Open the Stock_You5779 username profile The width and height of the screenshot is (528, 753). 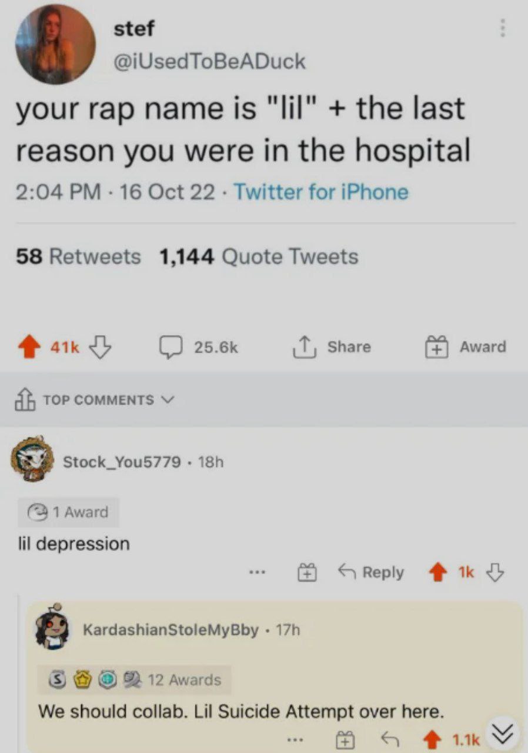pos(122,462)
